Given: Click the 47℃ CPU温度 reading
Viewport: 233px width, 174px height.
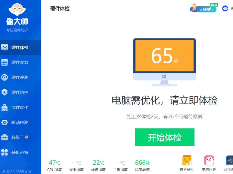Looking at the screenshot, I should click(54, 165).
